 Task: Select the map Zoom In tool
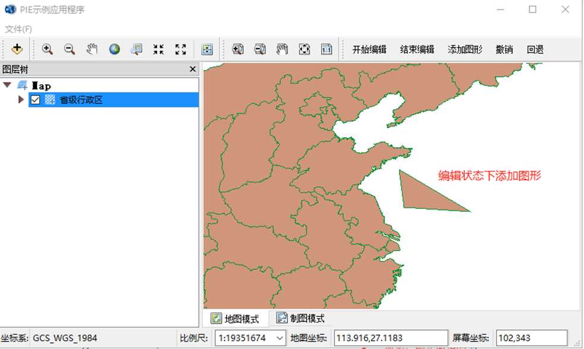pyautogui.click(x=47, y=49)
